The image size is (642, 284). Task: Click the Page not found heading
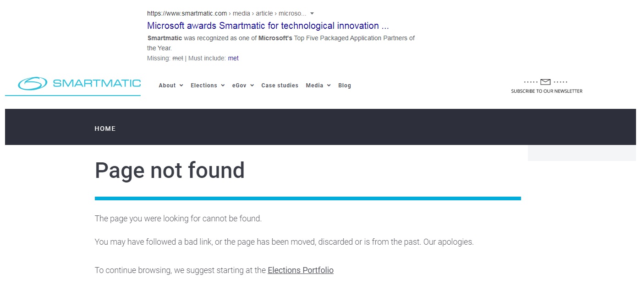(x=170, y=170)
